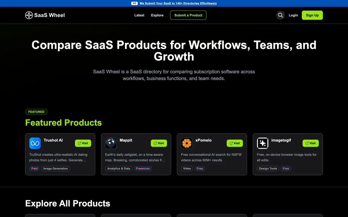Screen dimensions: 348x217
Task: Select the Analytics & Data tag
Action: click(x=119, y=168)
